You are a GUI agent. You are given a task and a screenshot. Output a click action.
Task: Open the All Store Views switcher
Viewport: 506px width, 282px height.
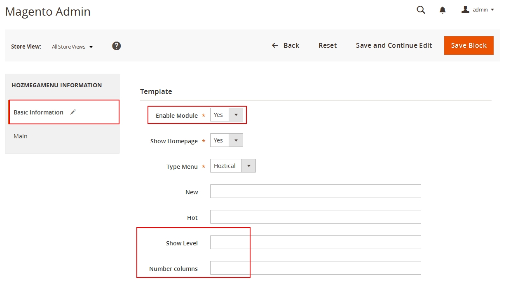72,47
